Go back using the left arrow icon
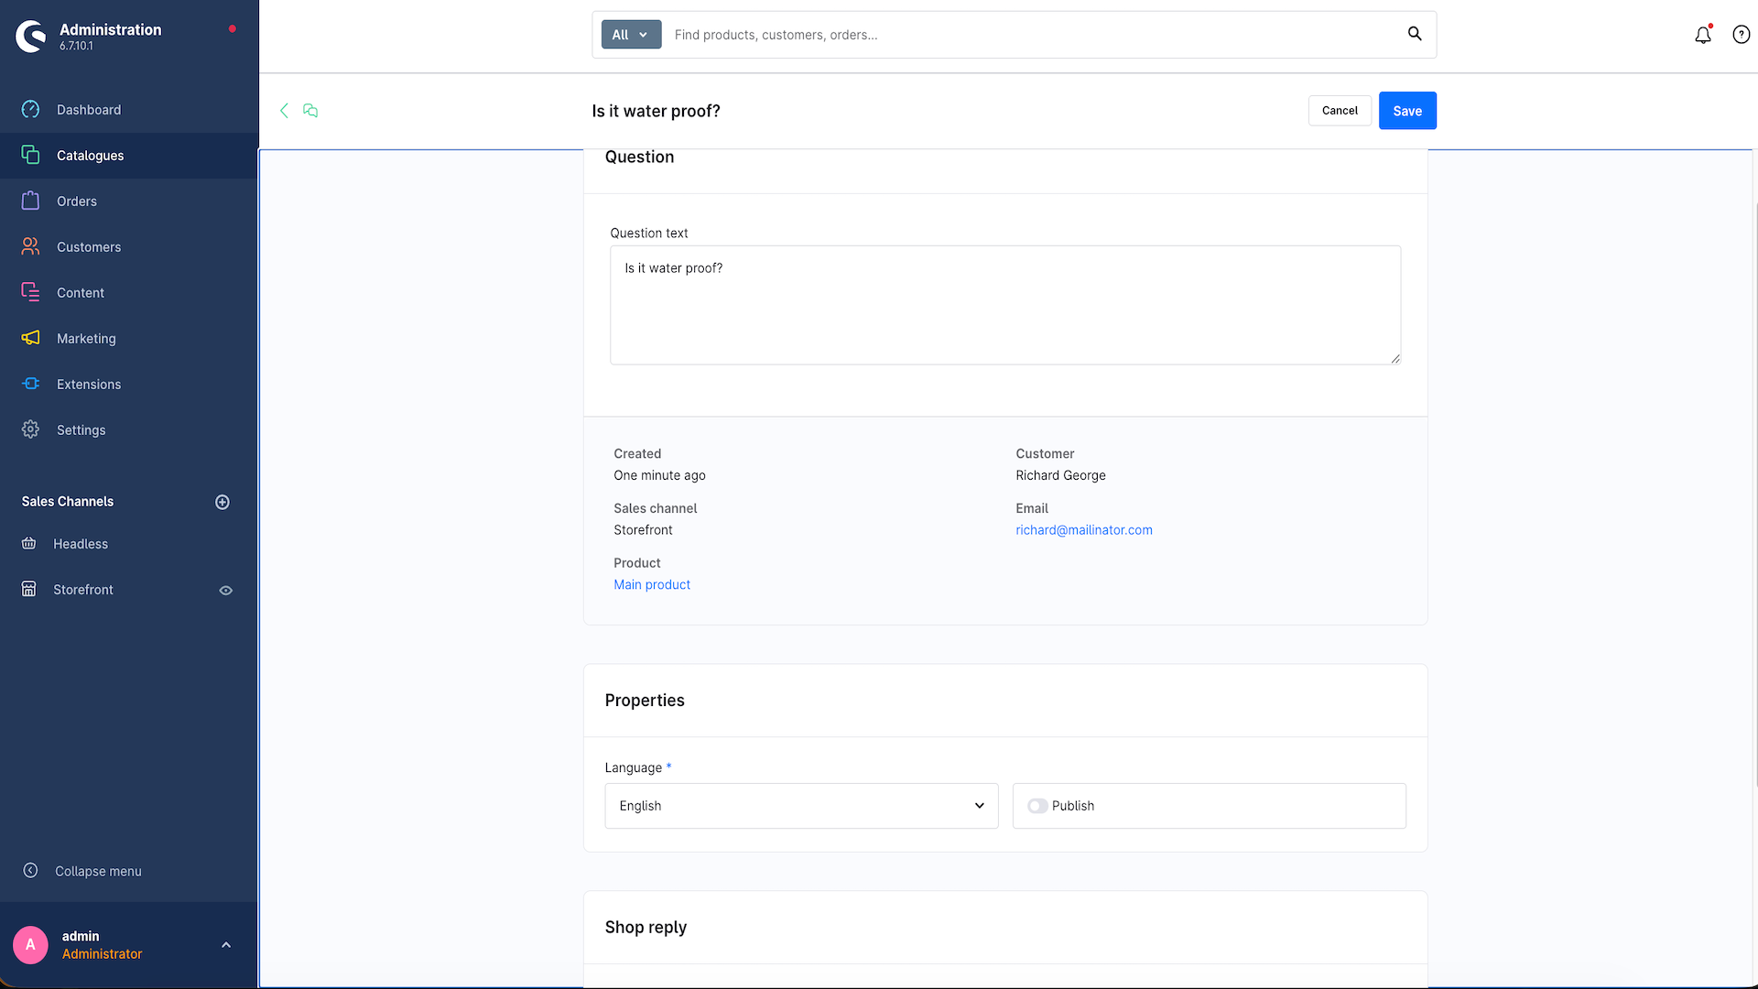This screenshot has width=1758, height=989. pos(284,111)
